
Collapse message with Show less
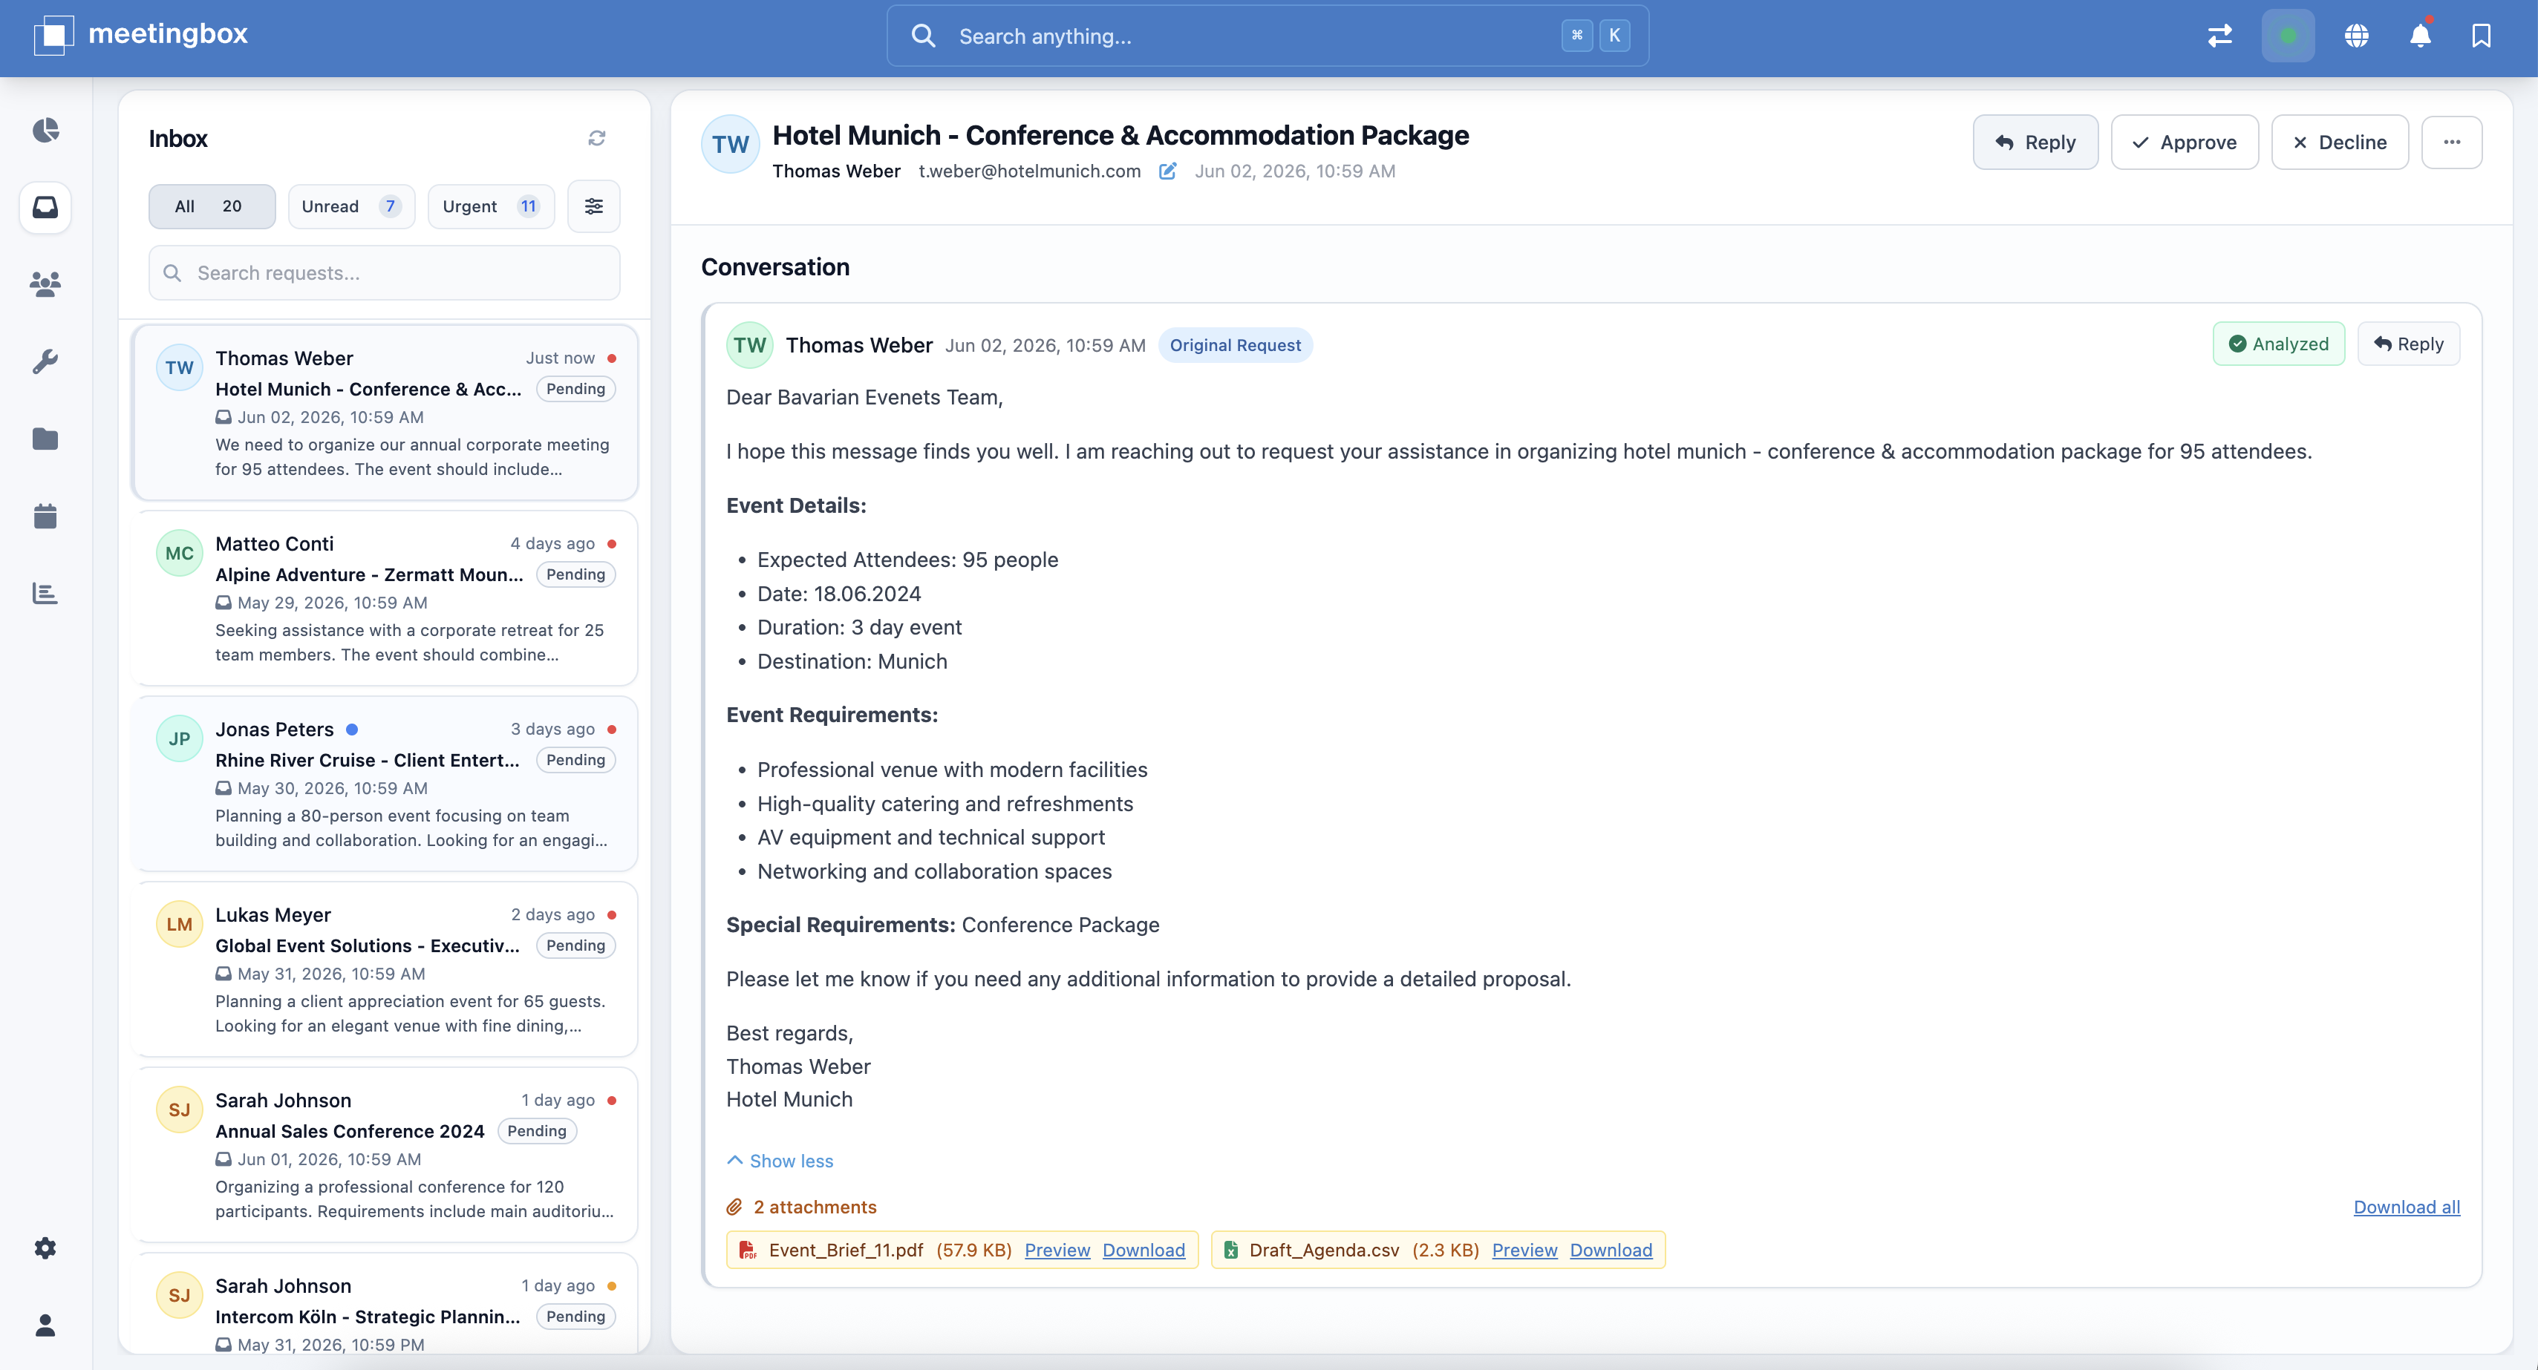(780, 1161)
